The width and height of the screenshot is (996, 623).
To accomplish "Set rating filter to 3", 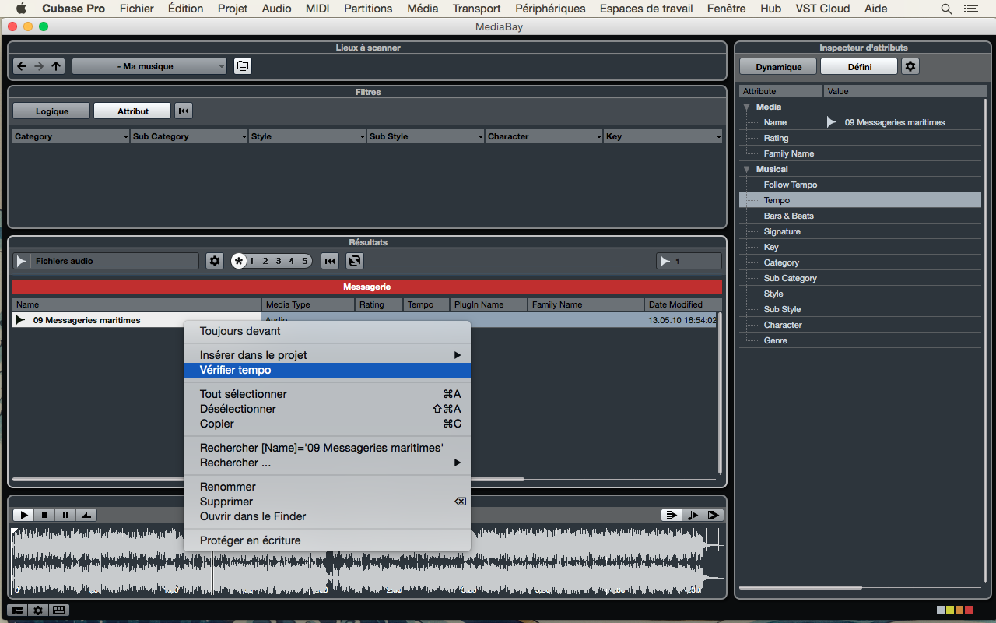I will 279,261.
